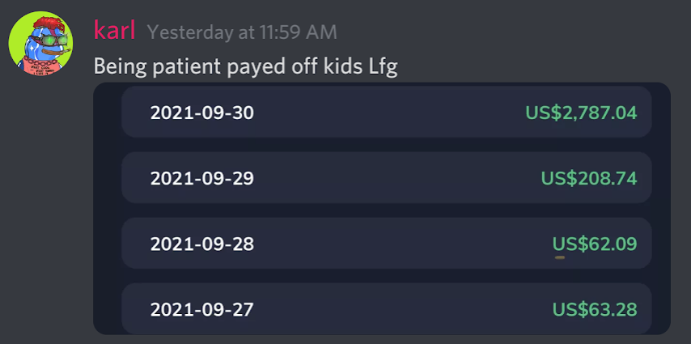Select the US$208.74 amount
The width and height of the screenshot is (691, 344).
point(589,178)
